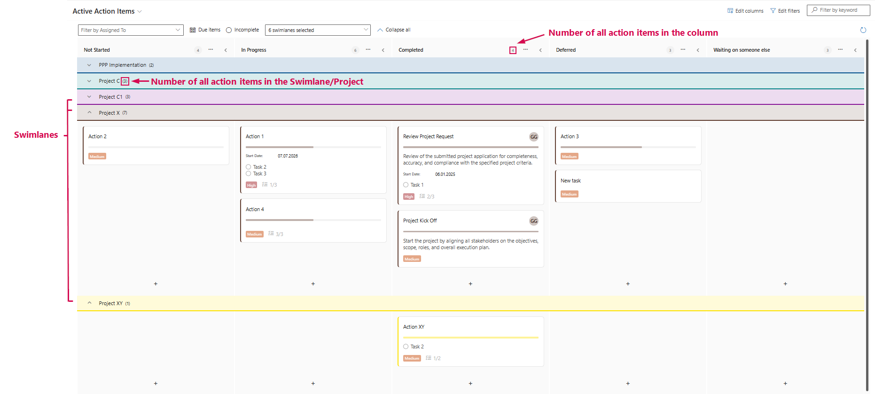The image size is (875, 394).
Task: Collapse the Not Started column
Action: [226, 50]
